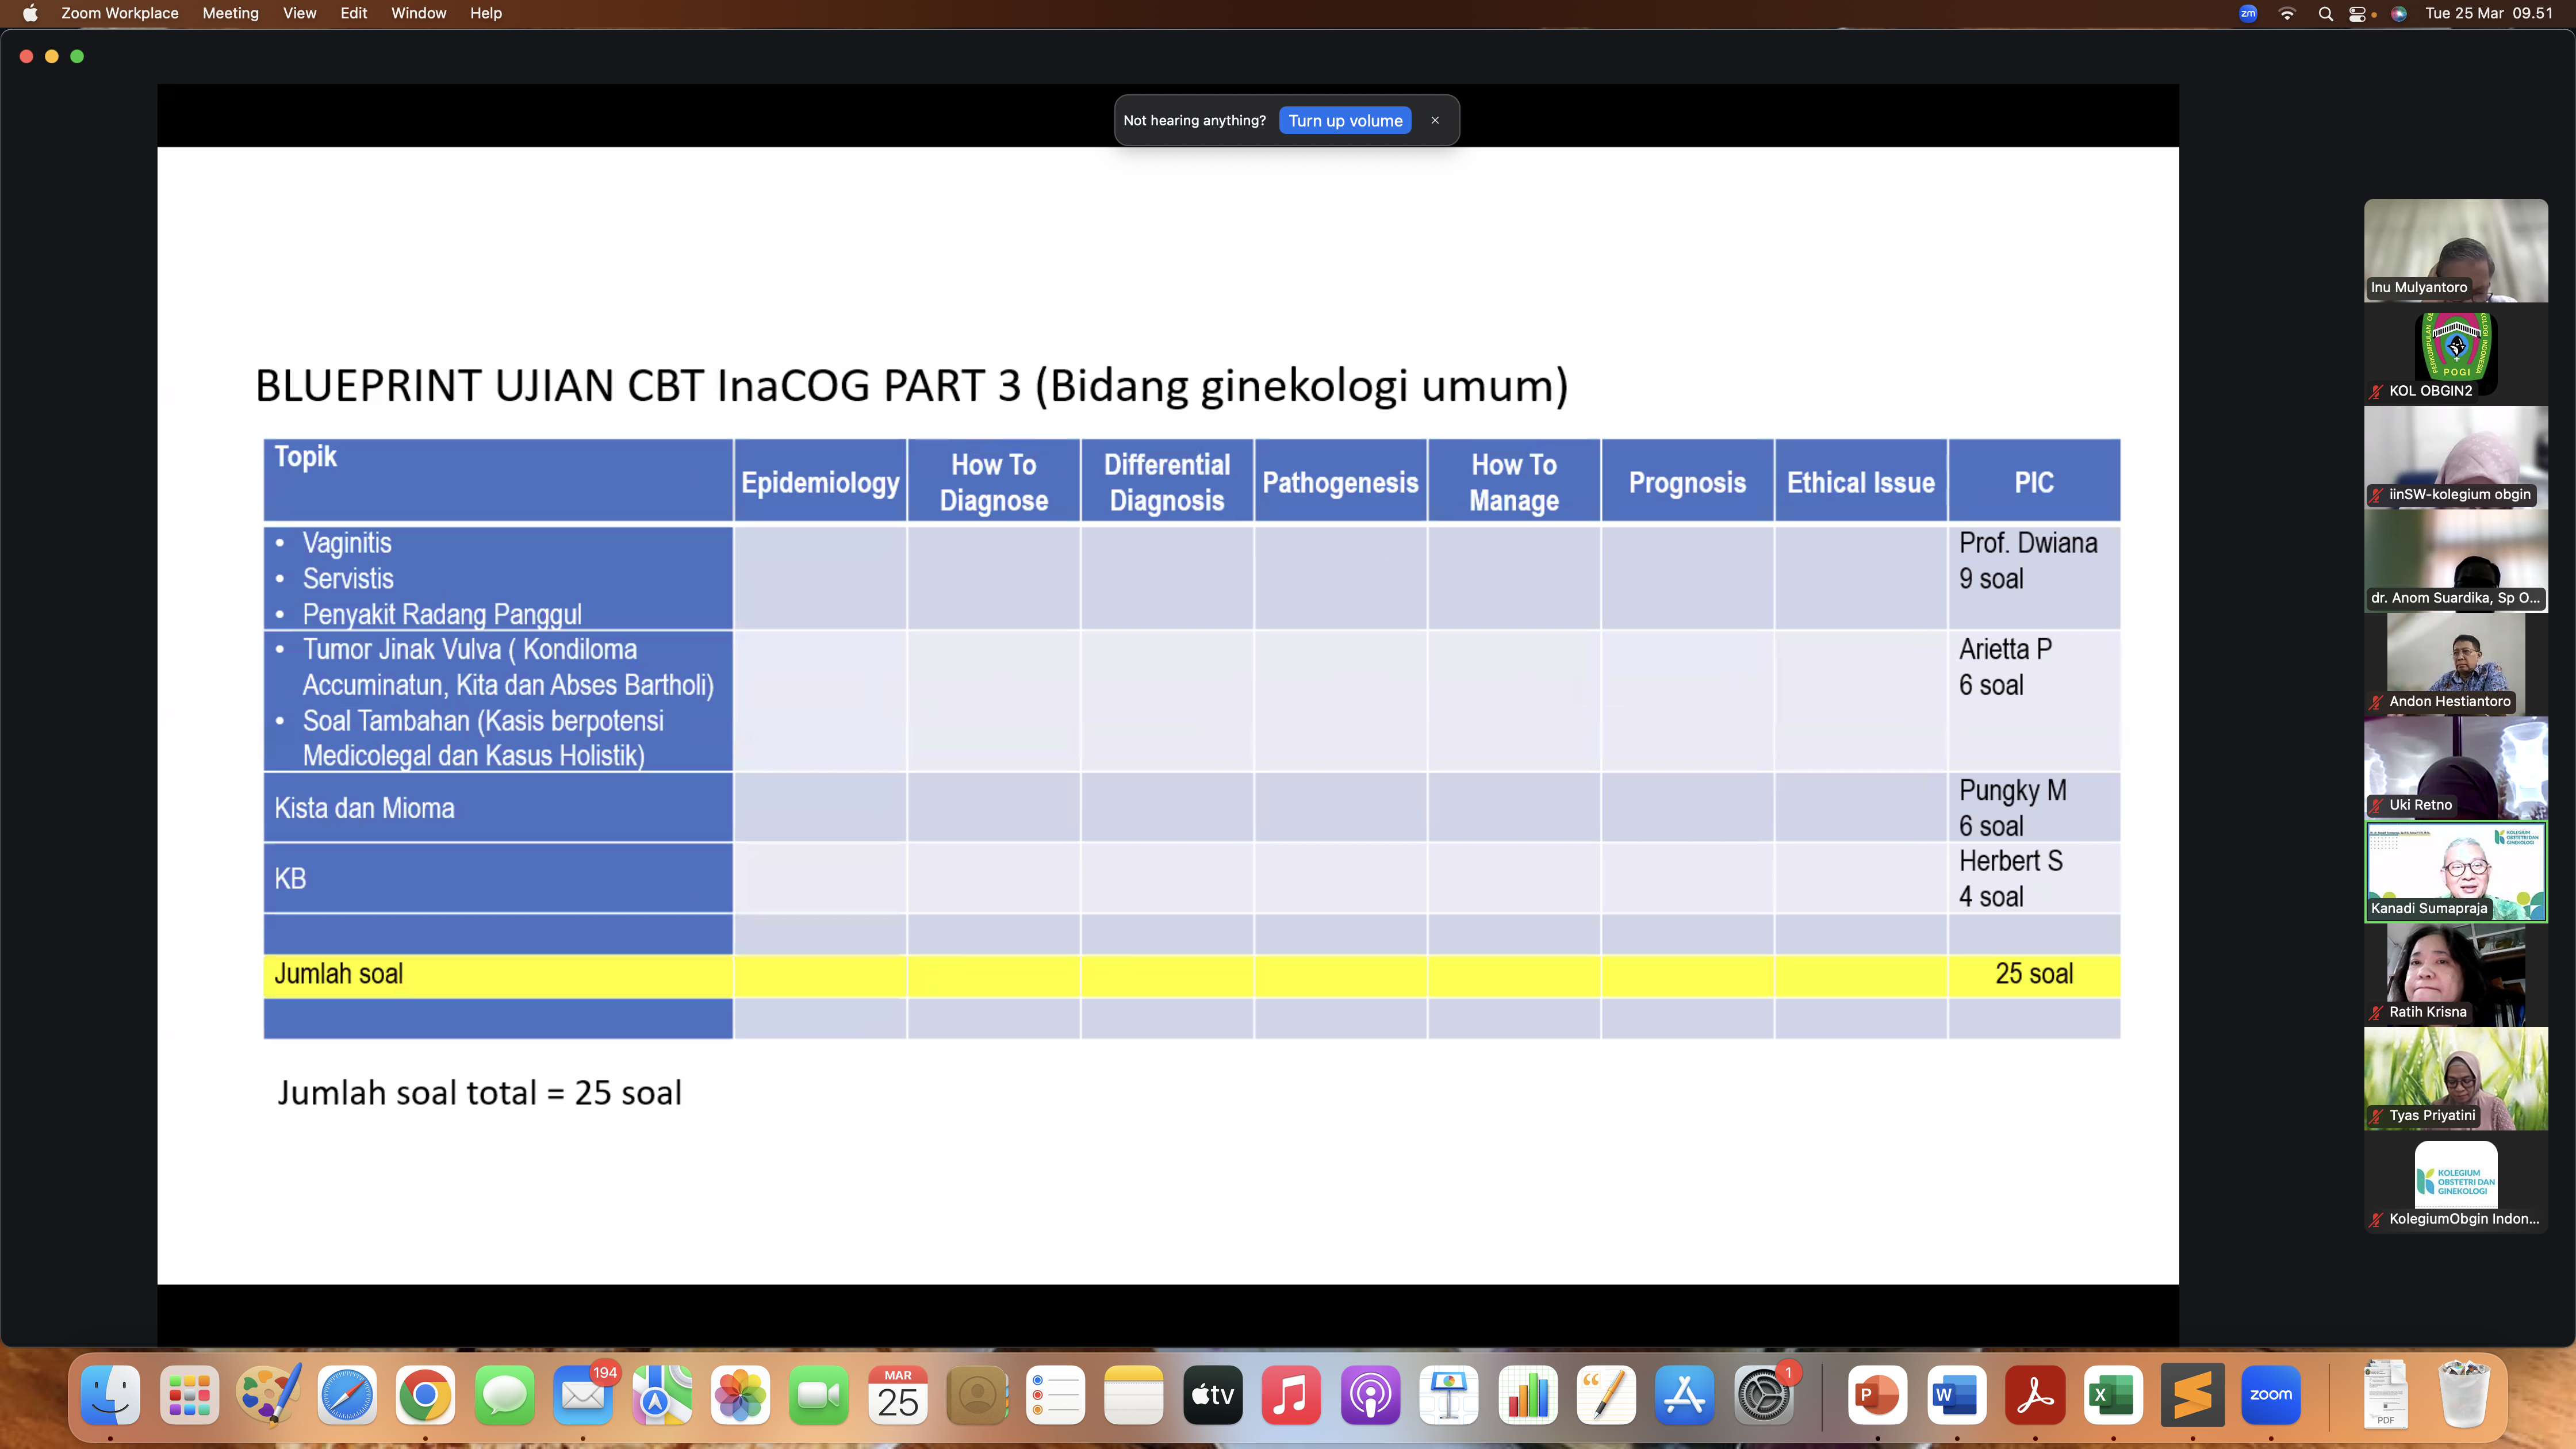
Task: Click the Wi-Fi status icon
Action: click(x=2287, y=13)
